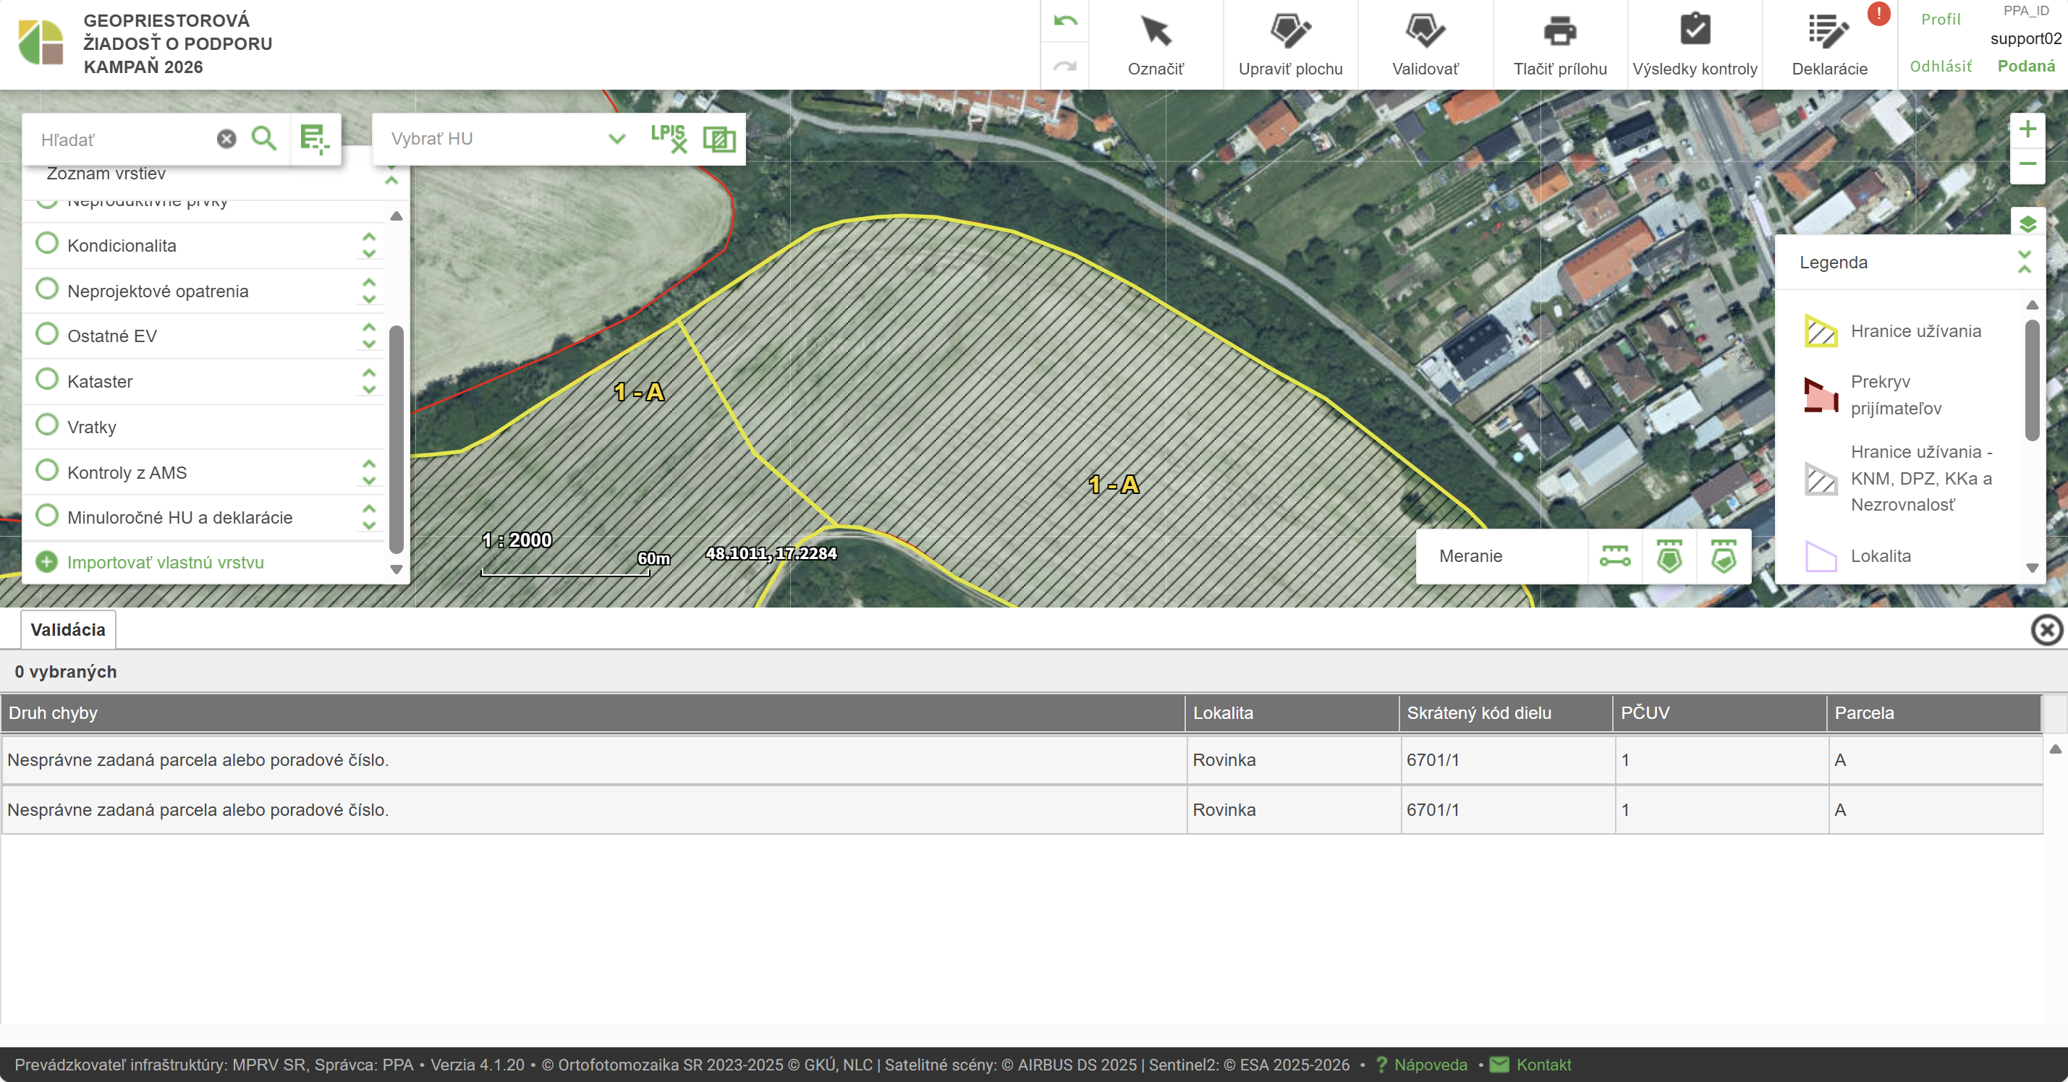Click the undo arrow icon
2068x1082 pixels.
[x=1064, y=21]
